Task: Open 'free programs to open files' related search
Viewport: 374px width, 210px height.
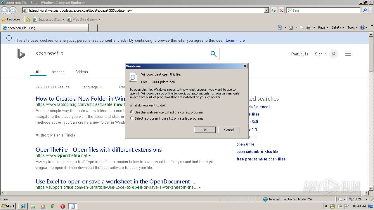Action: pyautogui.click(x=261, y=159)
